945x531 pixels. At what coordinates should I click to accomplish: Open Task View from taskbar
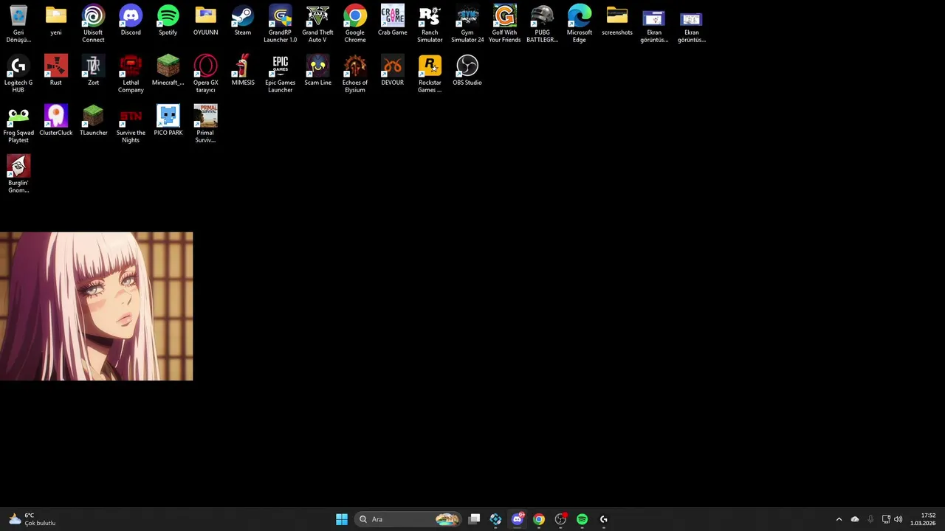(474, 519)
